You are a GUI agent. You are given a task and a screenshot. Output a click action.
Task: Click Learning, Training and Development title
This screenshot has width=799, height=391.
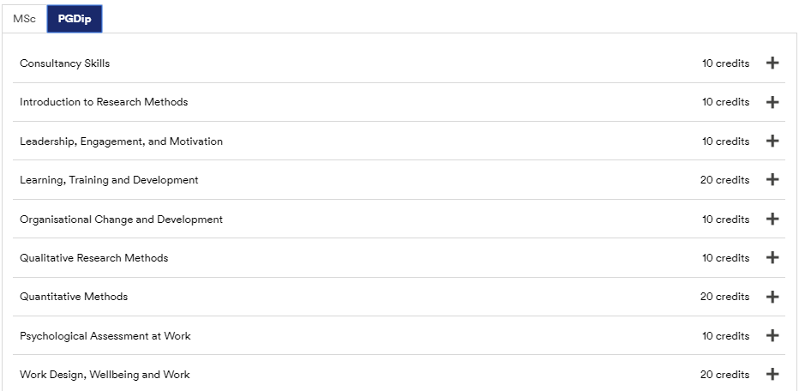(109, 180)
